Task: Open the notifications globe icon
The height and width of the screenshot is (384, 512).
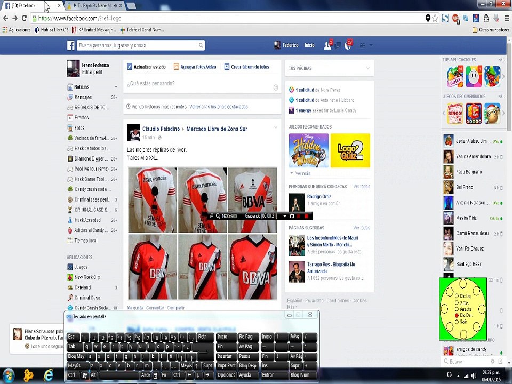Action: click(x=348, y=45)
